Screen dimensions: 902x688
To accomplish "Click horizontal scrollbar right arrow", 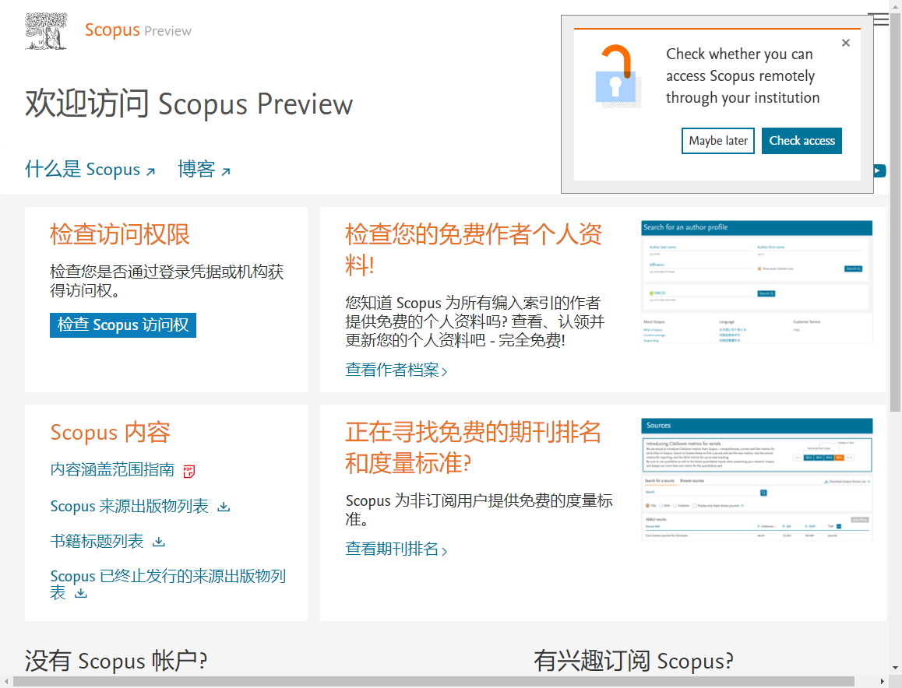I will point(883,682).
